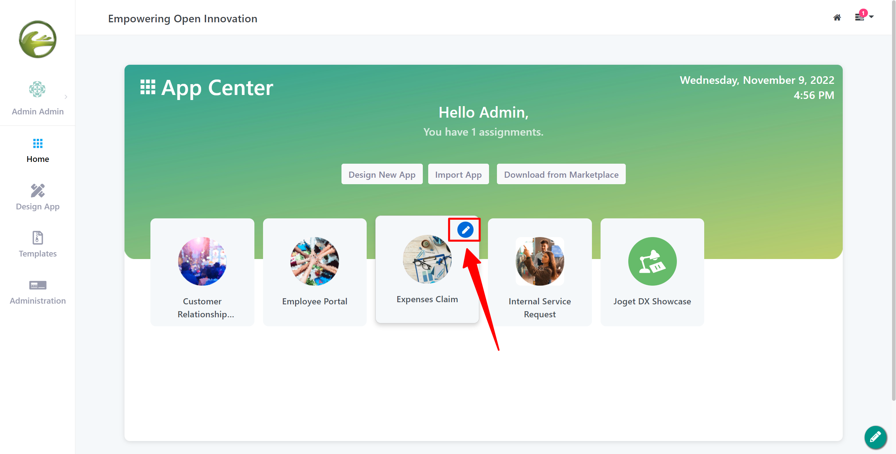The image size is (896, 454).
Task: Open the Design App sidebar item
Action: [x=38, y=197]
